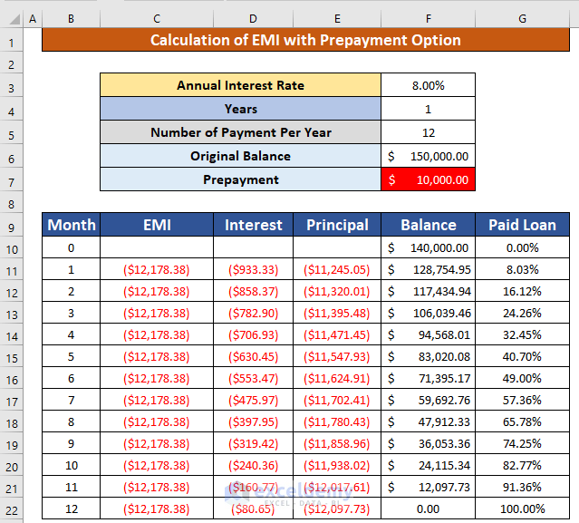Select column F header

(x=428, y=18)
